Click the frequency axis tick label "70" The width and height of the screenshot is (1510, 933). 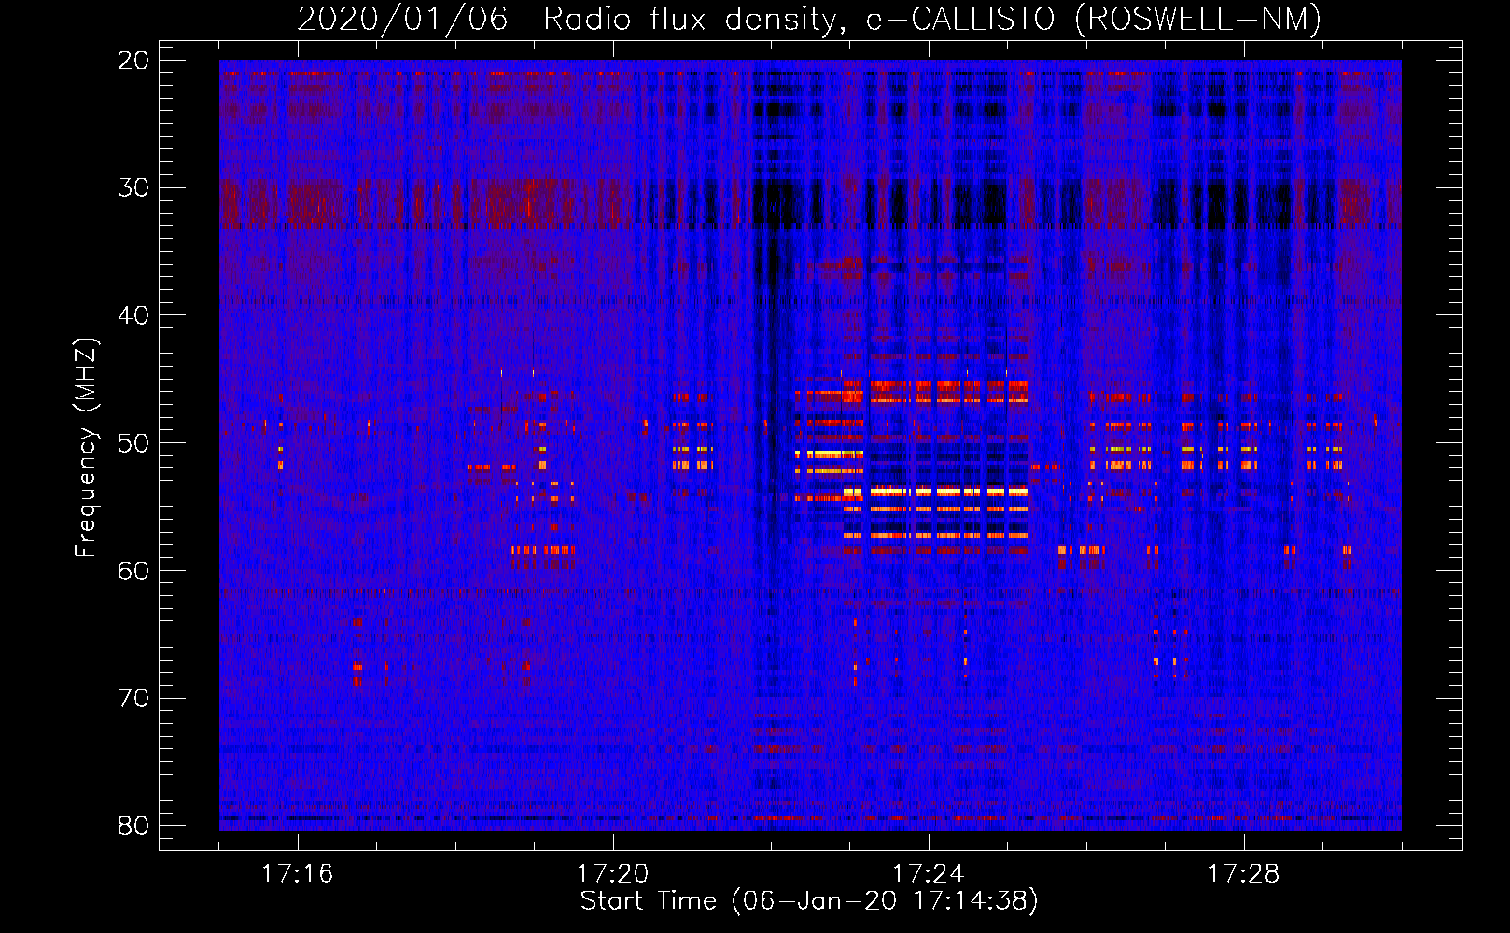pos(134,699)
